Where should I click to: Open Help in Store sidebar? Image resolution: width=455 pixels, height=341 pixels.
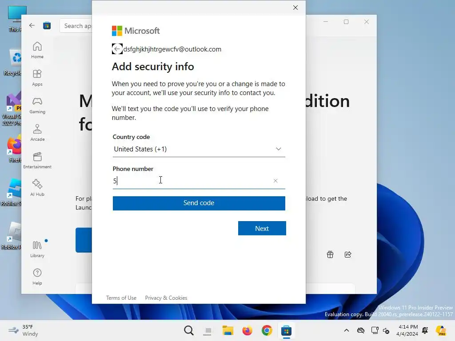[x=37, y=277]
